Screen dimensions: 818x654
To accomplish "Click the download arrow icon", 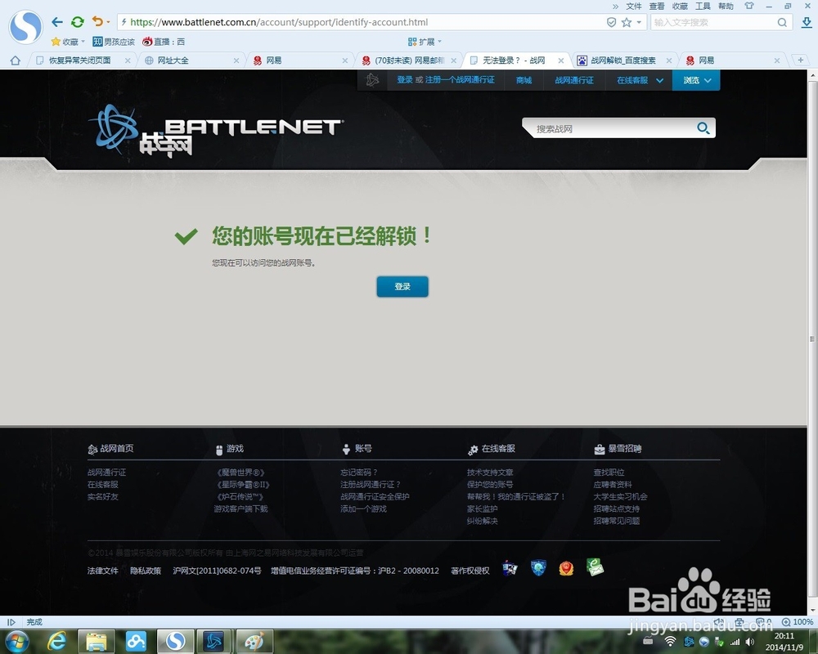I will coord(806,22).
